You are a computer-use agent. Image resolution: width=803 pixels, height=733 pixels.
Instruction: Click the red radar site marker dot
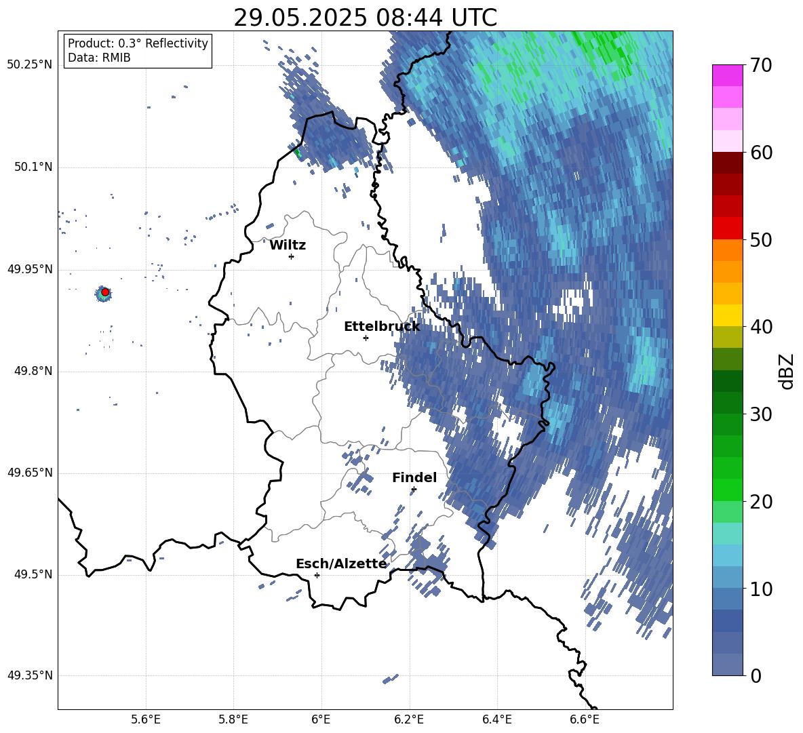(x=105, y=292)
